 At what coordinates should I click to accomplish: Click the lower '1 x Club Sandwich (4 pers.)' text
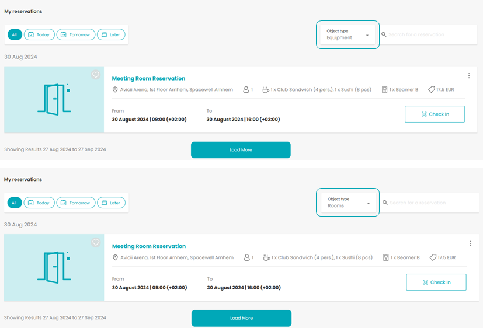click(x=303, y=257)
